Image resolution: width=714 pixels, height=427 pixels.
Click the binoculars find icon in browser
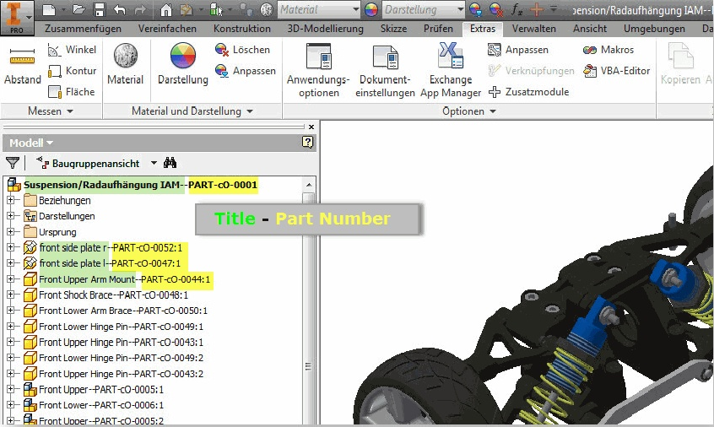[170, 163]
